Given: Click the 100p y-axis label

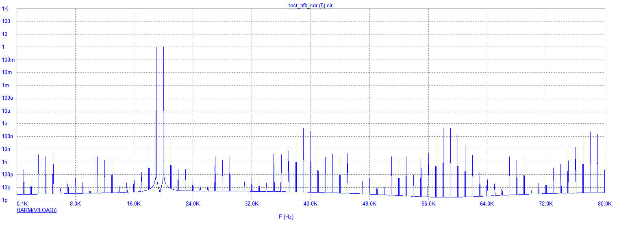Looking at the screenshot, I should (7, 175).
